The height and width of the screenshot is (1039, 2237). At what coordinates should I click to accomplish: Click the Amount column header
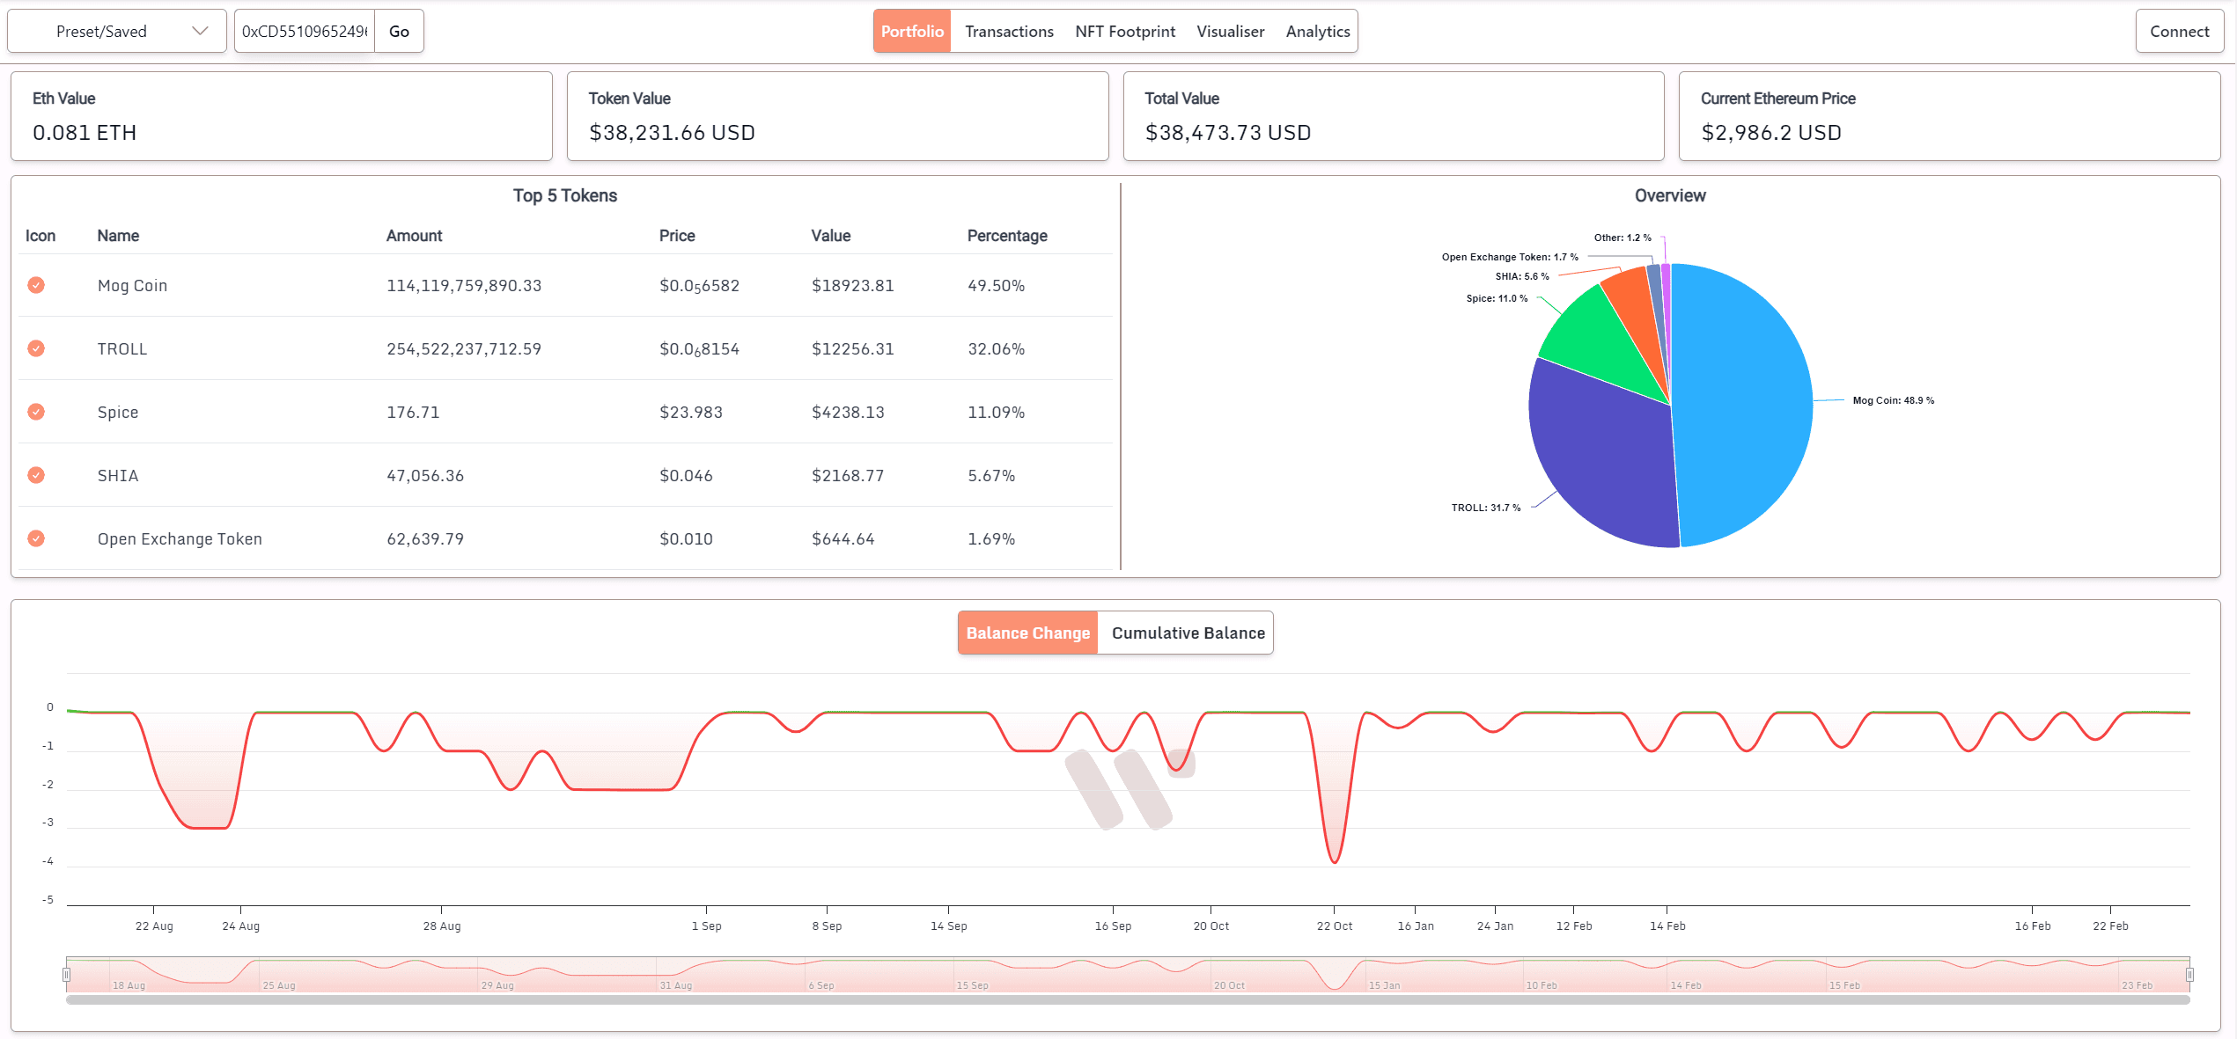[x=414, y=236]
